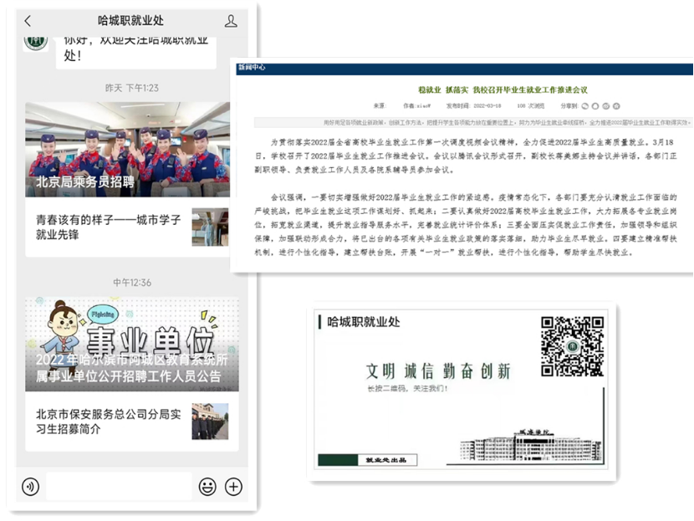The image size is (694, 521).
Task: Click the first share icon after 分享到
Action: click(585, 106)
